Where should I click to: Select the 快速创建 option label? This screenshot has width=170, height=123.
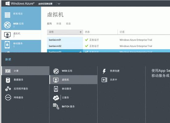pos(115,71)
